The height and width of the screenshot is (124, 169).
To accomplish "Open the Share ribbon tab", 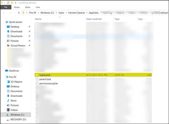I will point(28,7).
